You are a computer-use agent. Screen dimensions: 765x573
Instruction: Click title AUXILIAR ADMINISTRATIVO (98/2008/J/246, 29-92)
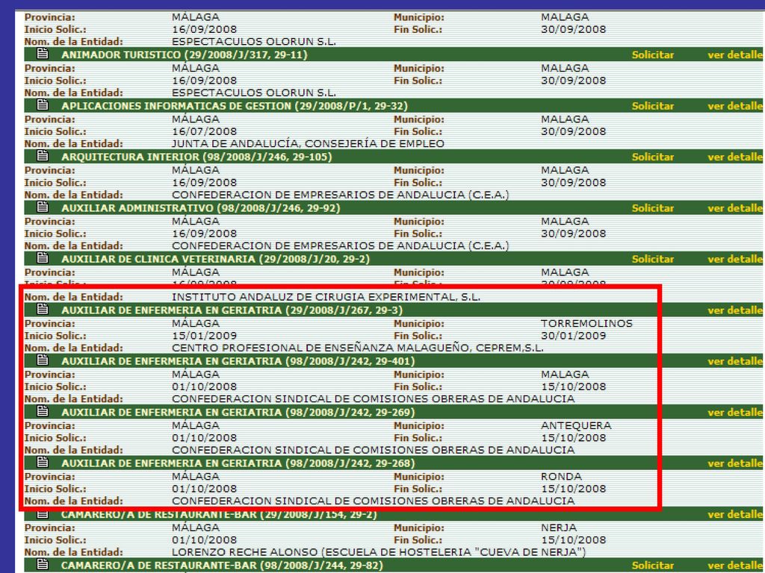click(201, 208)
